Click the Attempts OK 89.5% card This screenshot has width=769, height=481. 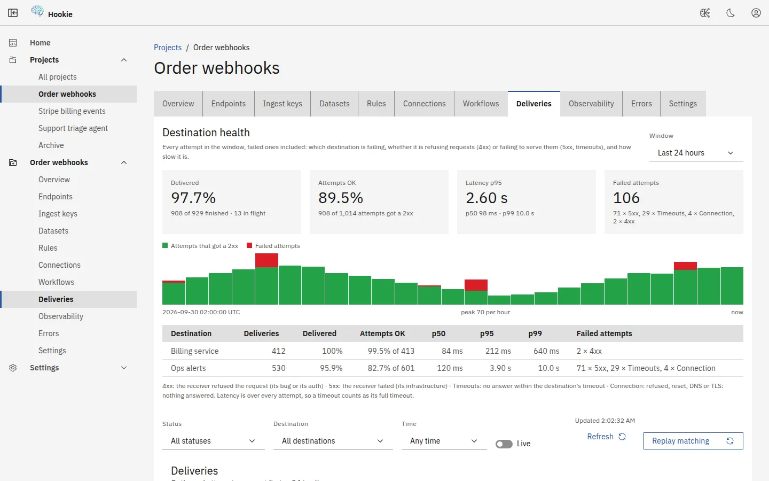point(379,202)
